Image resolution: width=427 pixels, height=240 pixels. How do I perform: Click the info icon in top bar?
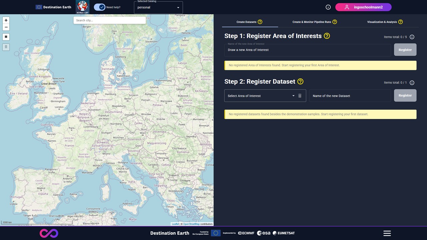click(x=328, y=7)
